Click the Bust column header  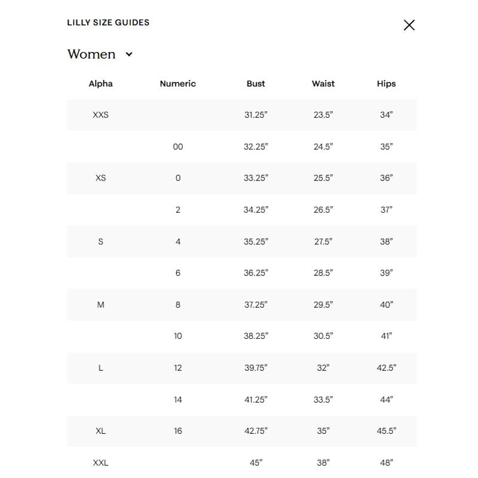click(256, 84)
